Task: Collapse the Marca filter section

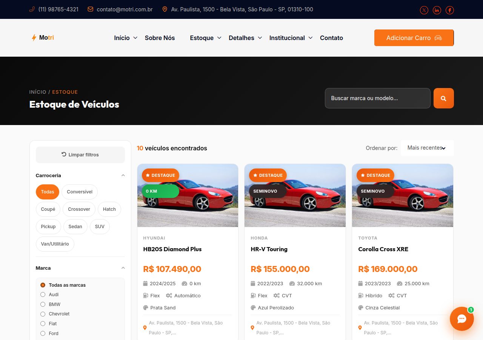Action: (x=123, y=268)
